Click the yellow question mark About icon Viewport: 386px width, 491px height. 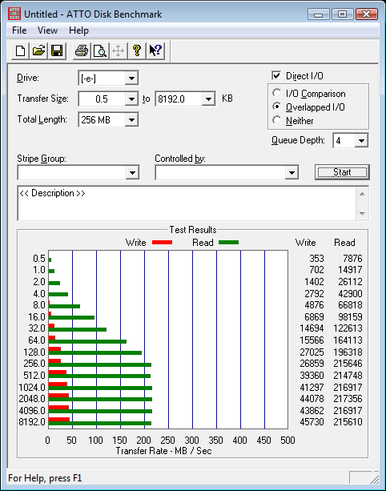pos(136,50)
